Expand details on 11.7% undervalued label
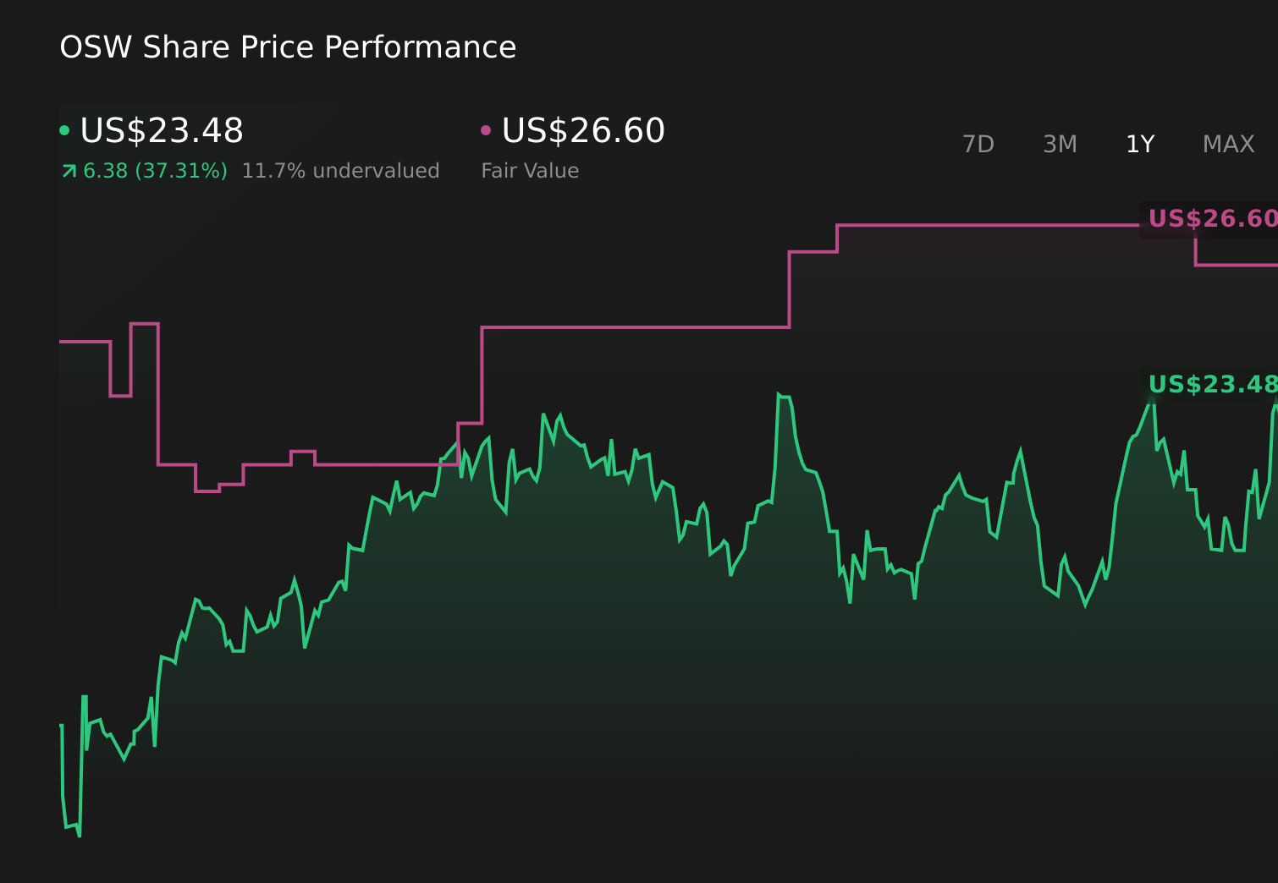The image size is (1278, 883). 340,170
